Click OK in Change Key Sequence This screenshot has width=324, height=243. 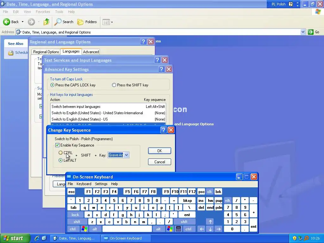pos(159,151)
